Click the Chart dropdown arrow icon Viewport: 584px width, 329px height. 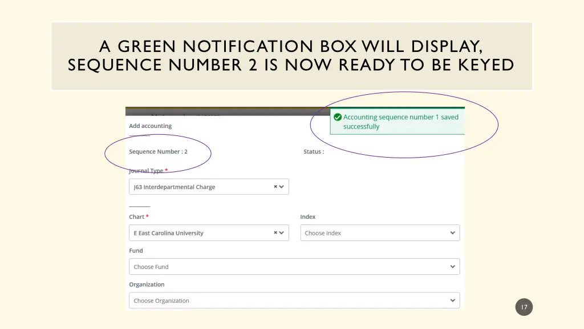click(281, 232)
